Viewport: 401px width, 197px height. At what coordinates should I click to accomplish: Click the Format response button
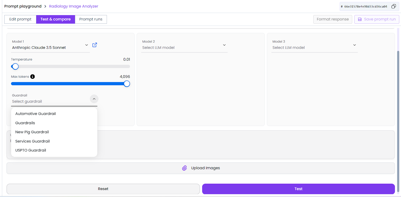(x=333, y=19)
